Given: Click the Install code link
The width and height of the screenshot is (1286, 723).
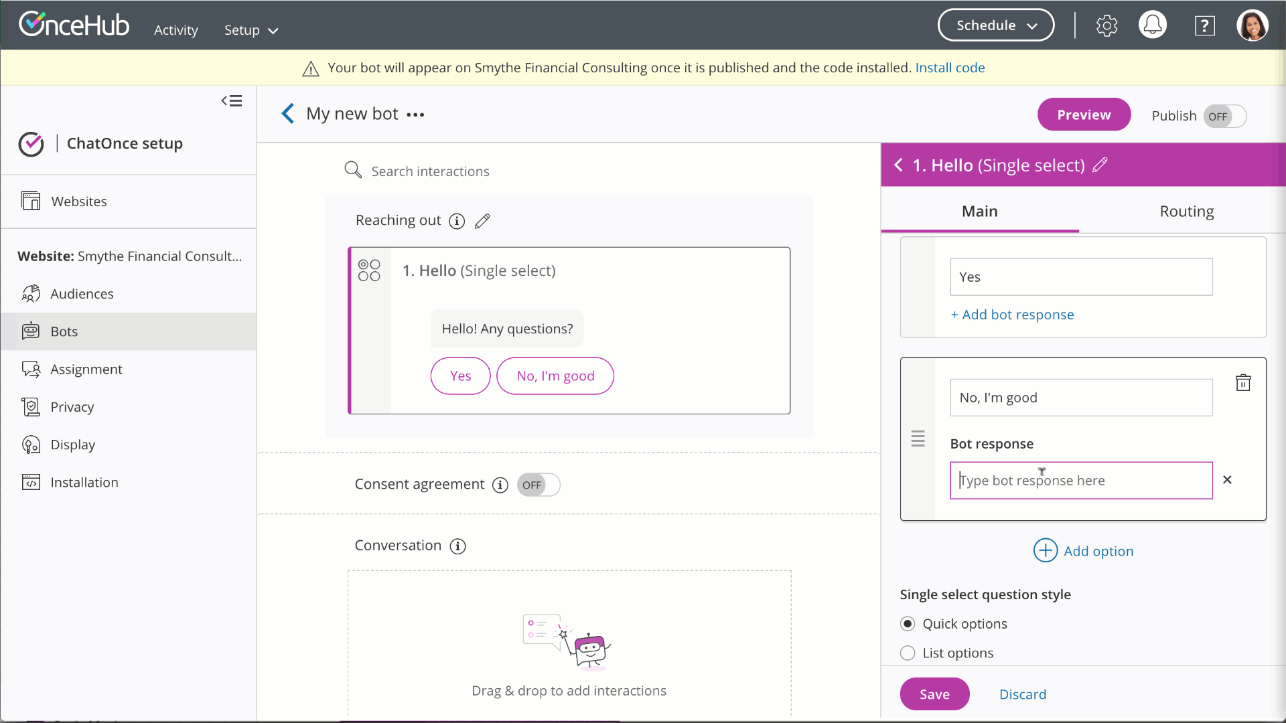Looking at the screenshot, I should coord(950,68).
